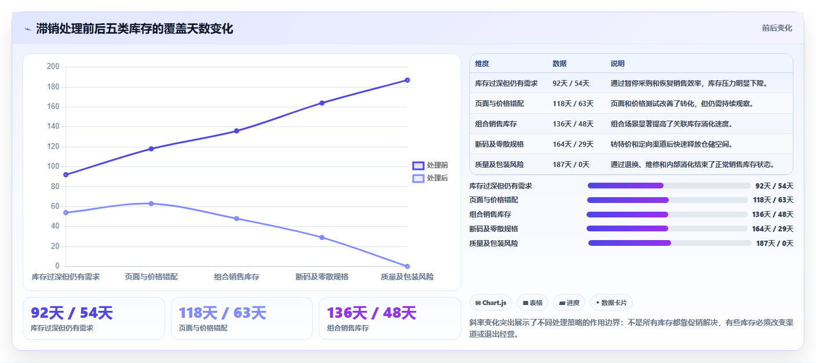Click the summary paragraph starting with 斜率变化
816x363 pixels.
(631, 328)
